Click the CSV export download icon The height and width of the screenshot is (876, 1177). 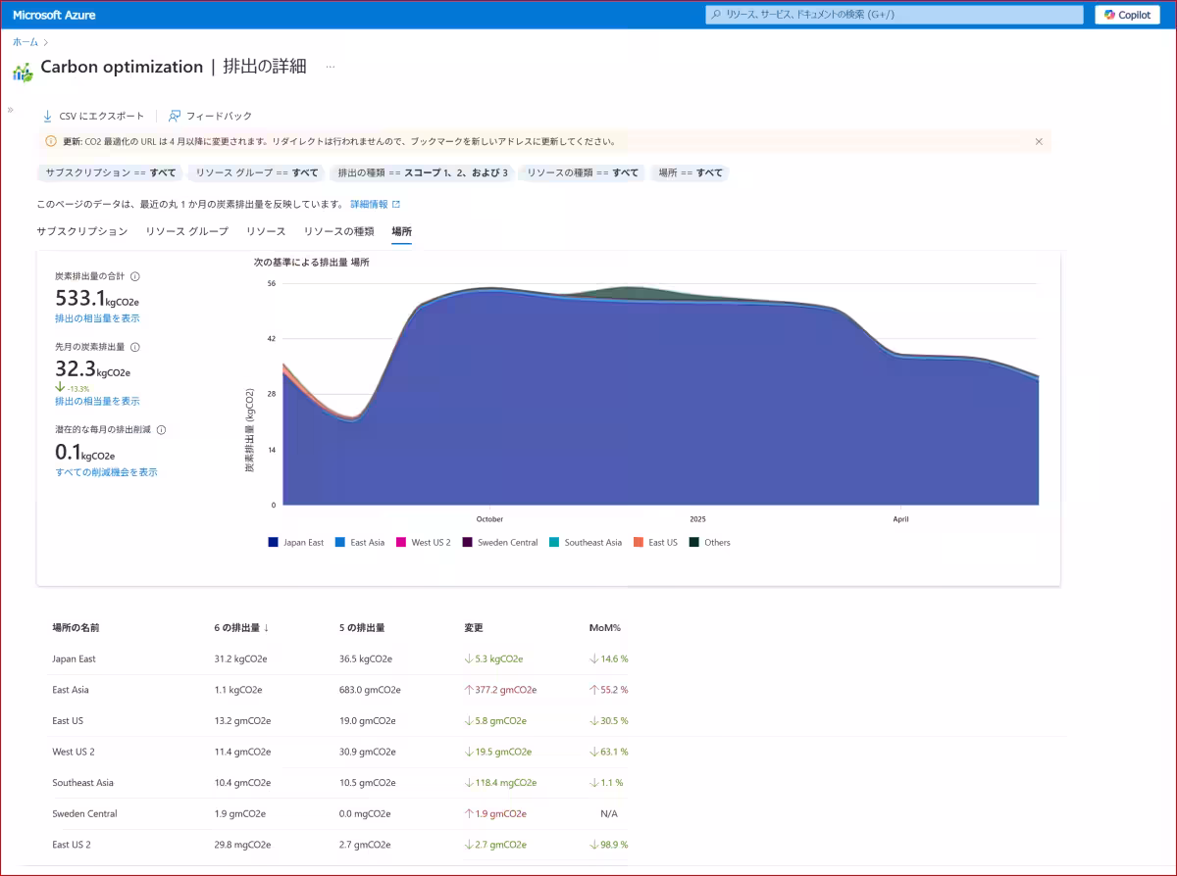(47, 116)
